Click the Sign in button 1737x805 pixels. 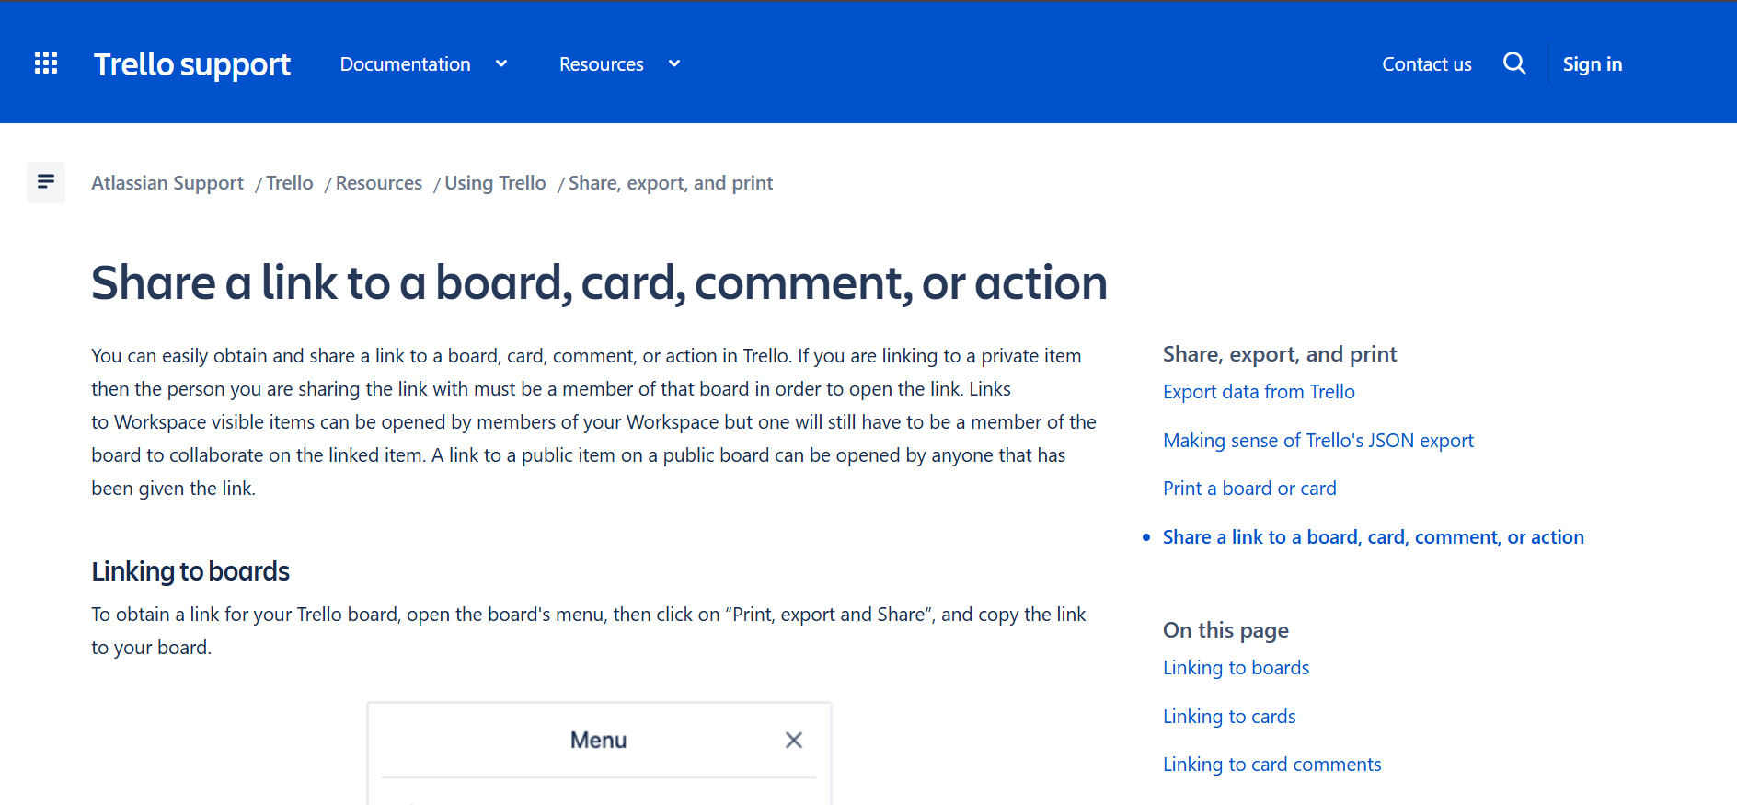(x=1593, y=64)
